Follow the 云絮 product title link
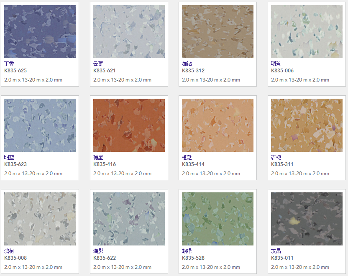The image size is (348, 276). 98,64
